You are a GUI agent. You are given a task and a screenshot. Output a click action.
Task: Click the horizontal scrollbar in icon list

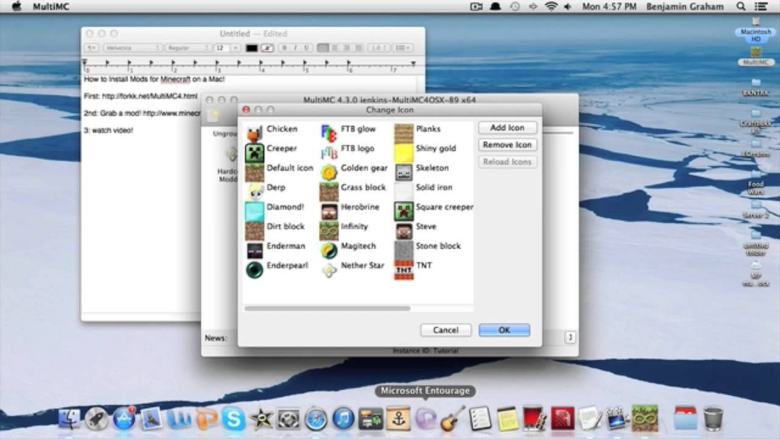[x=327, y=309]
